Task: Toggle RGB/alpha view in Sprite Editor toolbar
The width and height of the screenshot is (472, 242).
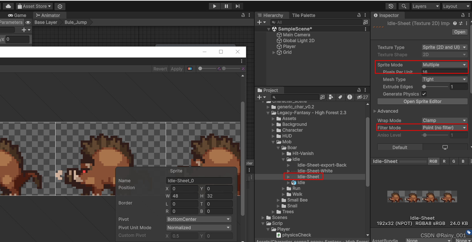Action: 190,68
